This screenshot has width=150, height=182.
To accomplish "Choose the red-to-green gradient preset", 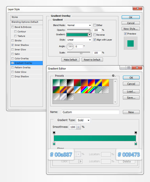I will pyautogui.click(x=77, y=83).
